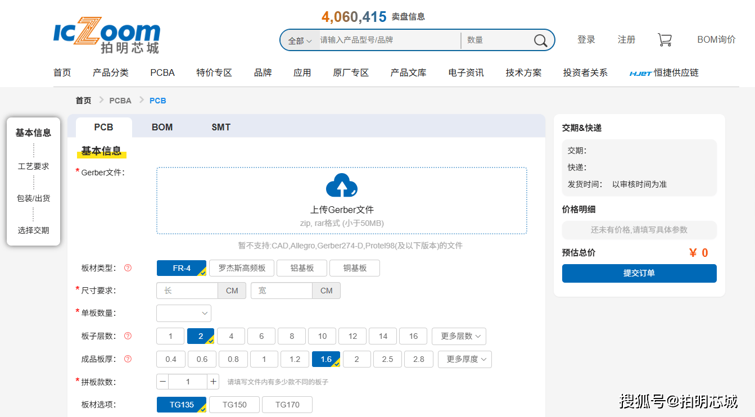This screenshot has height=417, width=755.
Task: Expand the 单板数量 dropdown
Action: pyautogui.click(x=184, y=313)
